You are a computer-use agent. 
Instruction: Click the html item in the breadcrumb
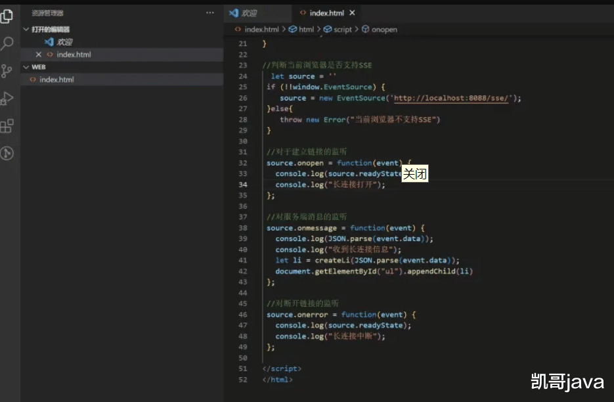306,30
